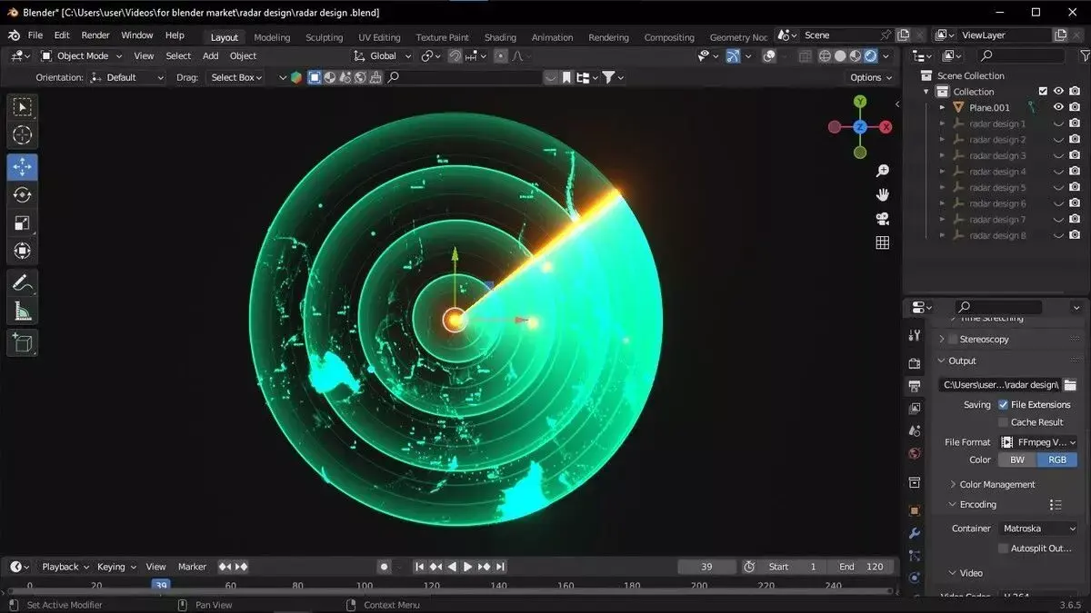
Task: Show radar design 3 in viewport
Action: click(1058, 156)
